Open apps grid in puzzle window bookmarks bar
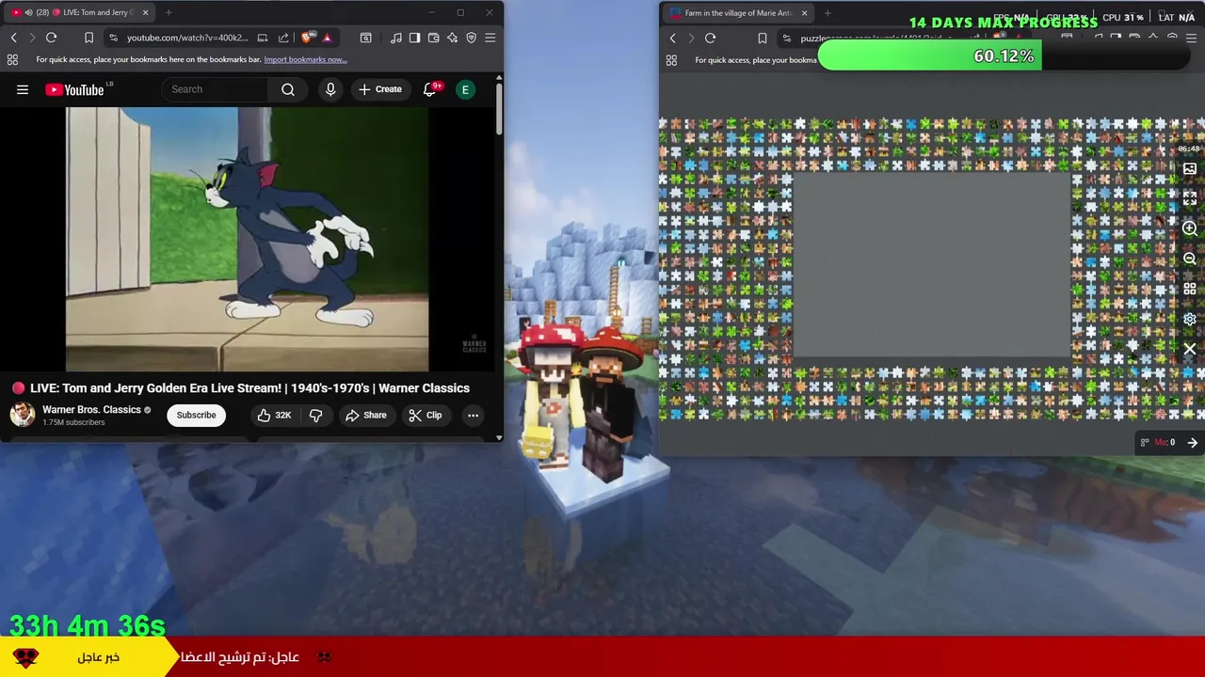Image resolution: width=1205 pixels, height=677 pixels. (x=671, y=60)
